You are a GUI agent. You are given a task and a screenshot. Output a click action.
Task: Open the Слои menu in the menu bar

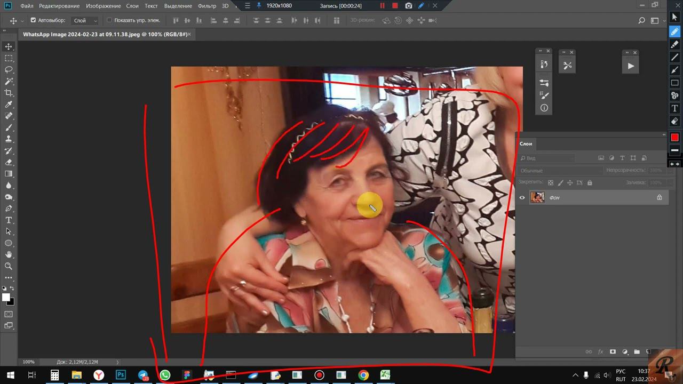132,6
